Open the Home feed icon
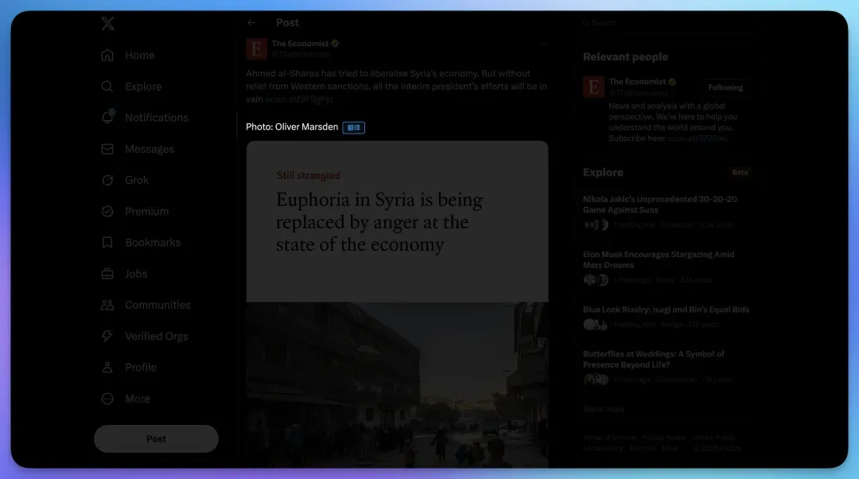Image resolution: width=859 pixels, height=479 pixels. coord(107,55)
